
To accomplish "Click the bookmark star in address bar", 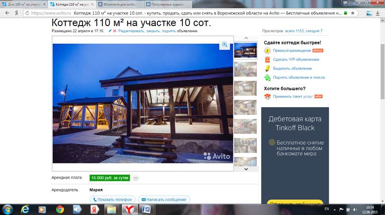I will [353, 13].
